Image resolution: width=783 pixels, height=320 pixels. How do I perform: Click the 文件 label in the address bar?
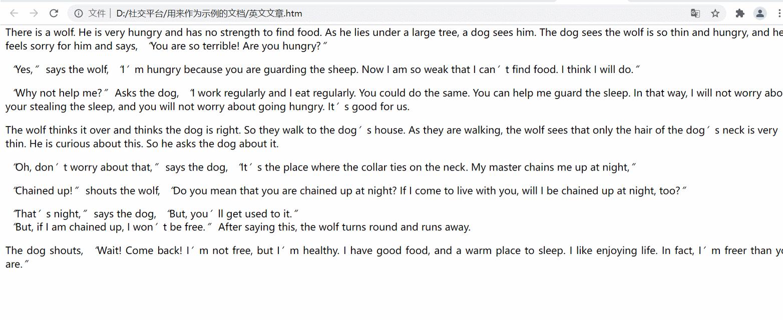pos(97,13)
